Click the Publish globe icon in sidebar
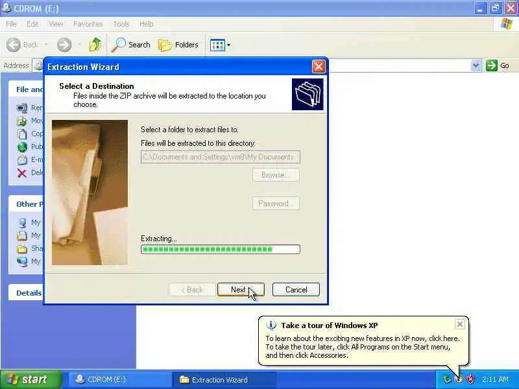Screen dimensions: 519x389 (22, 147)
